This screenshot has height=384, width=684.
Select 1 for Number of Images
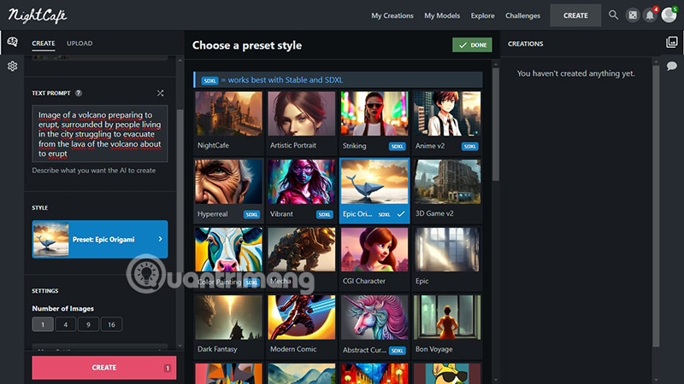click(43, 324)
